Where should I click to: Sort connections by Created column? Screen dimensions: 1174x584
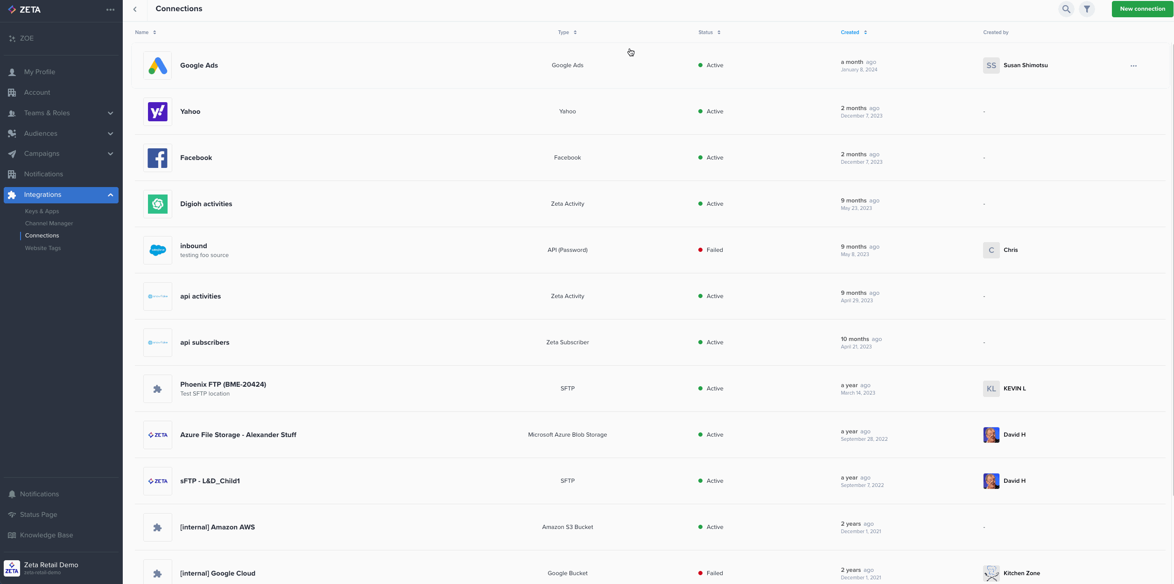(853, 33)
